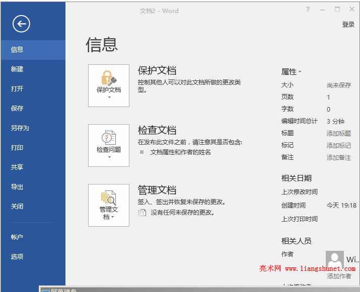Open 打印 in the sidebar
Viewport: 360px width, 292px height.
tap(33, 148)
